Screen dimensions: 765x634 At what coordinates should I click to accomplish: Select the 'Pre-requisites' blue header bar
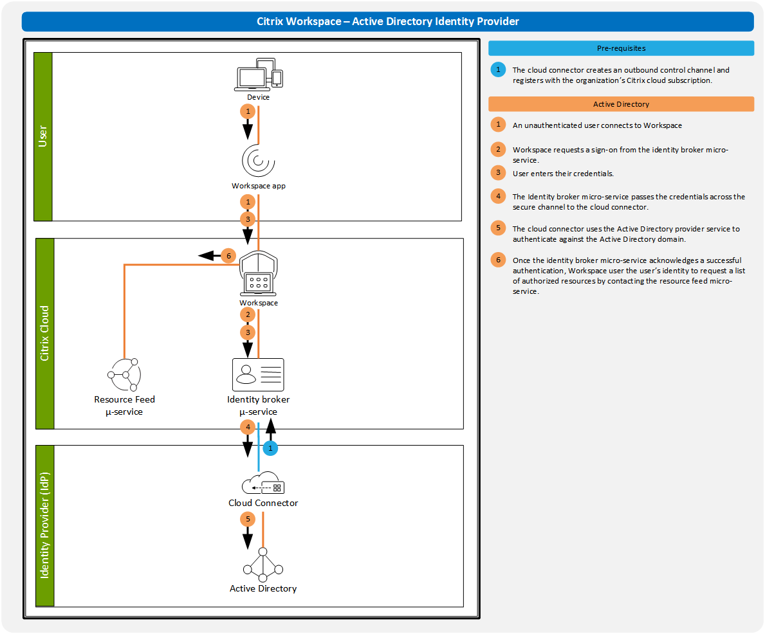621,48
